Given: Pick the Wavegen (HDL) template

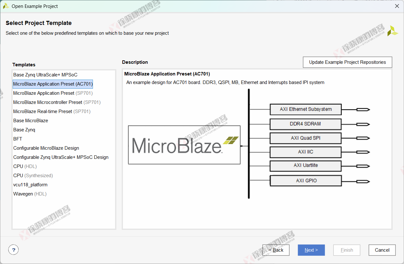Looking at the screenshot, I should point(30,194).
